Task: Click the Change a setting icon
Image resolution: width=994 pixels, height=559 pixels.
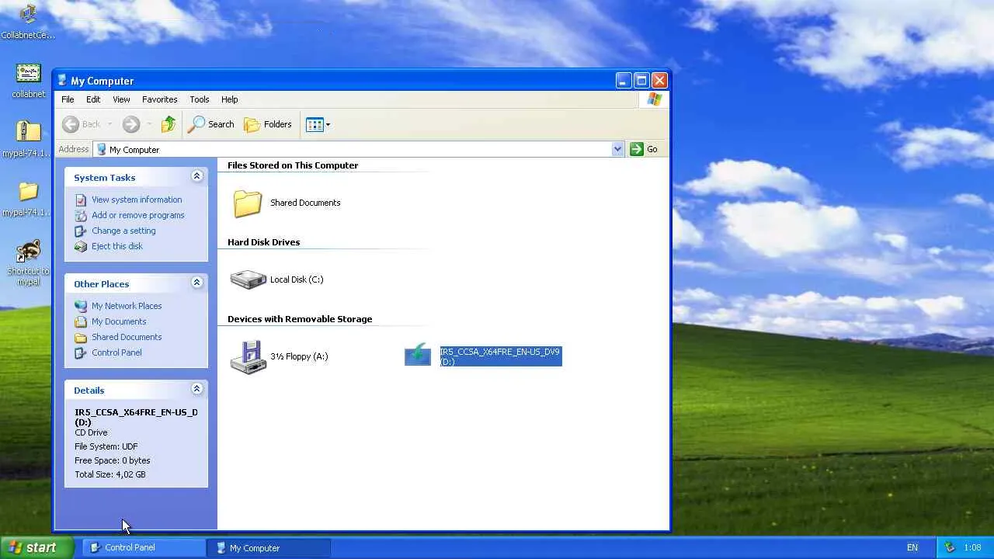Action: tap(81, 231)
